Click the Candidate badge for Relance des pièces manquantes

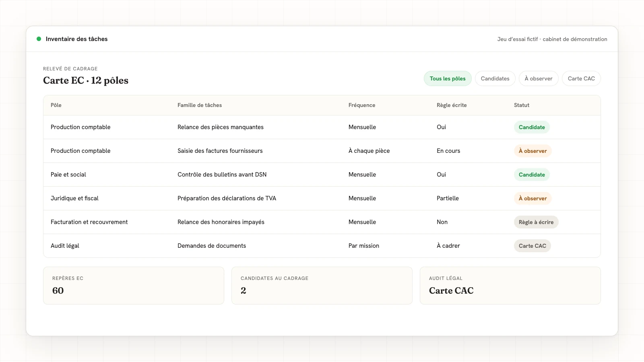coord(532,127)
